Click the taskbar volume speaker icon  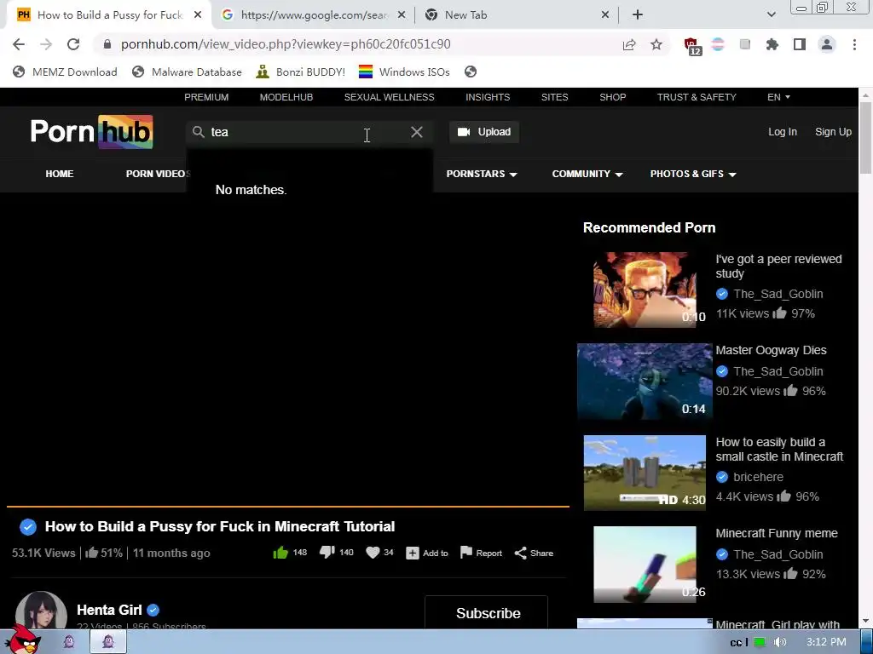click(x=780, y=642)
